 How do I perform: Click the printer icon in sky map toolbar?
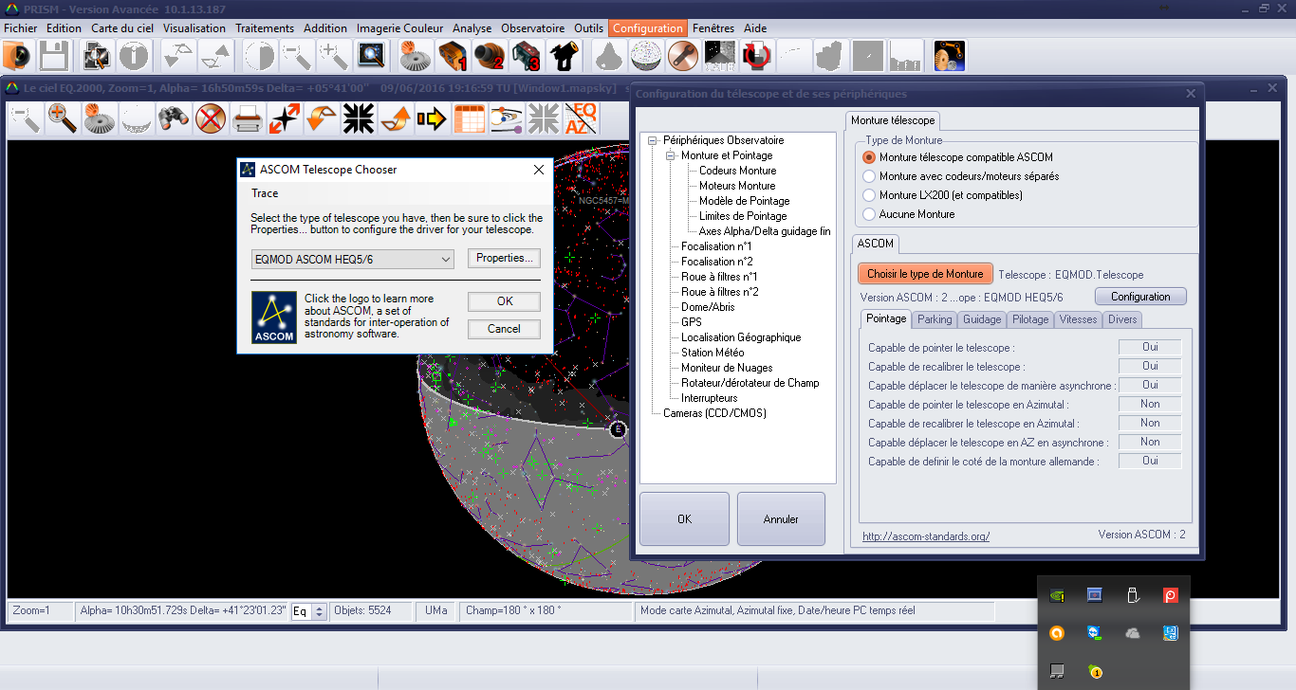tap(247, 119)
